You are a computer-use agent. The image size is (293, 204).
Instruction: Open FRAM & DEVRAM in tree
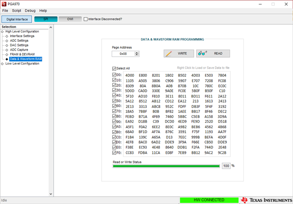[22, 54]
